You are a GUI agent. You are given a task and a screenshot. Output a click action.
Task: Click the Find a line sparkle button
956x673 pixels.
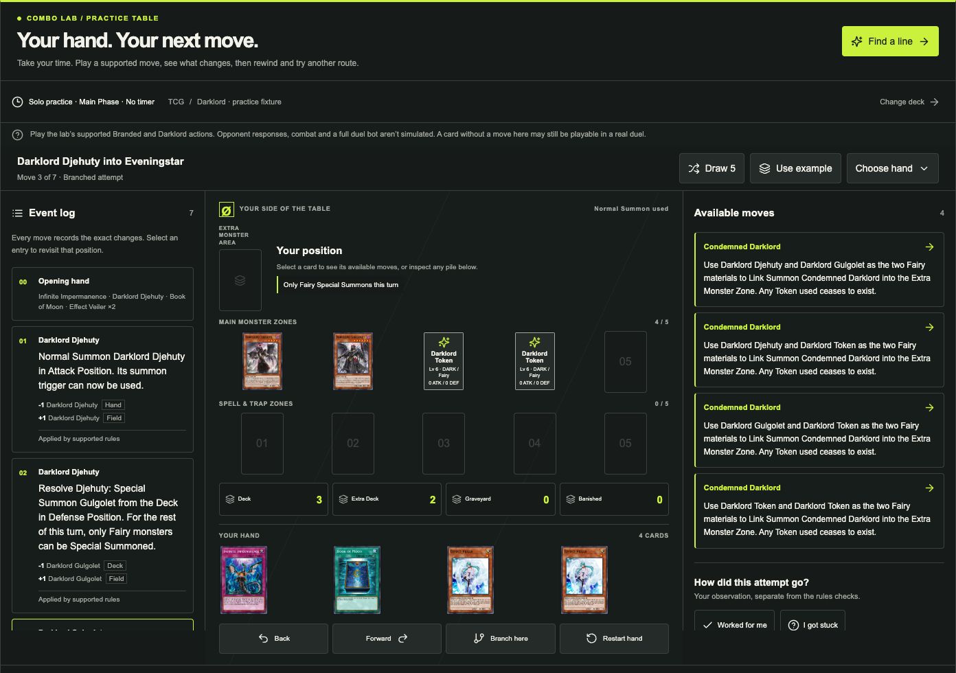tap(890, 41)
